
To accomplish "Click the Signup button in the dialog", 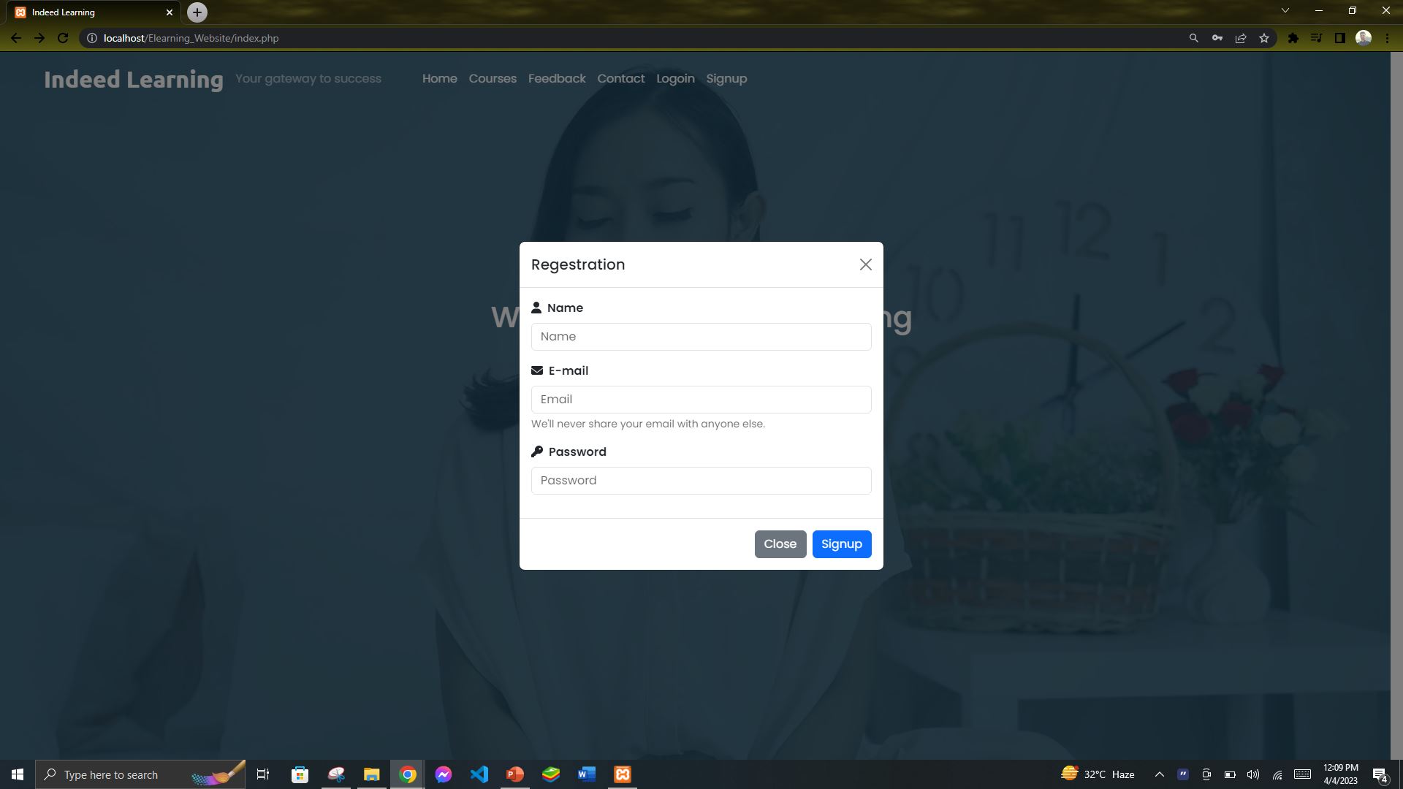I will click(841, 544).
